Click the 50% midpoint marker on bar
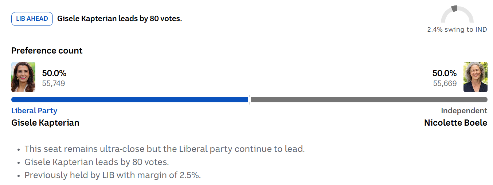This screenshot has height=185, width=493. [x=249, y=99]
